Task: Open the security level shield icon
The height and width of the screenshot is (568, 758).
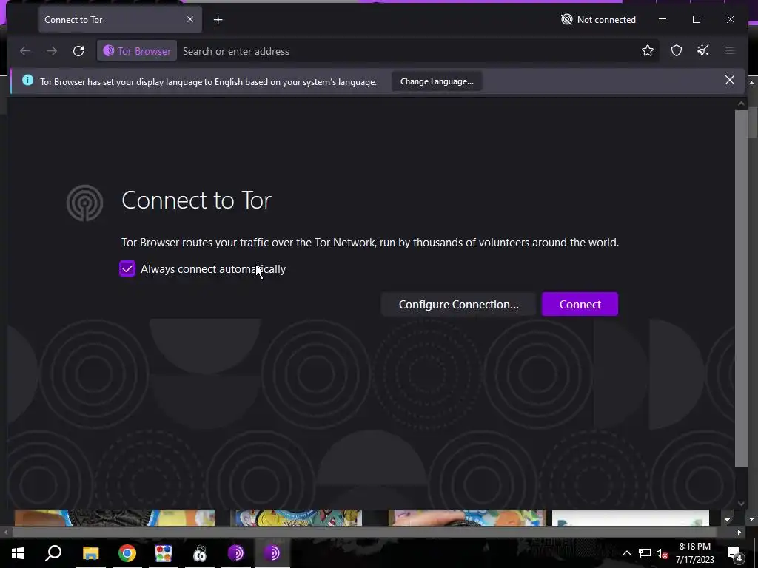Action: (677, 51)
